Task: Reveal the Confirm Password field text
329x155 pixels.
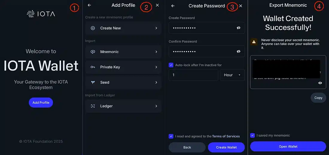Action: 238,52
